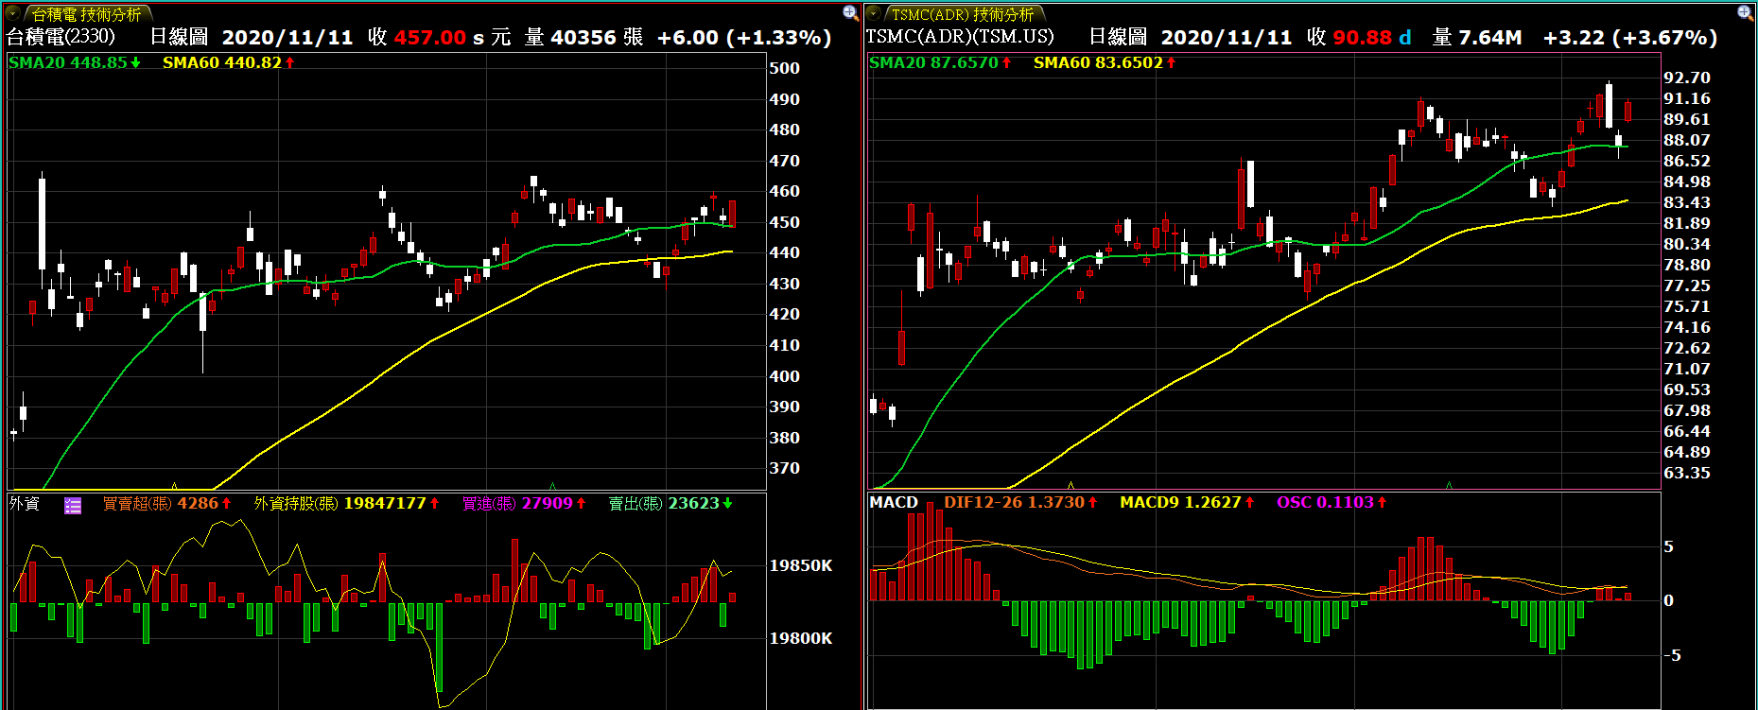Click the MACD indicator panel title
Screen dimensions: 1758x710
[x=894, y=503]
